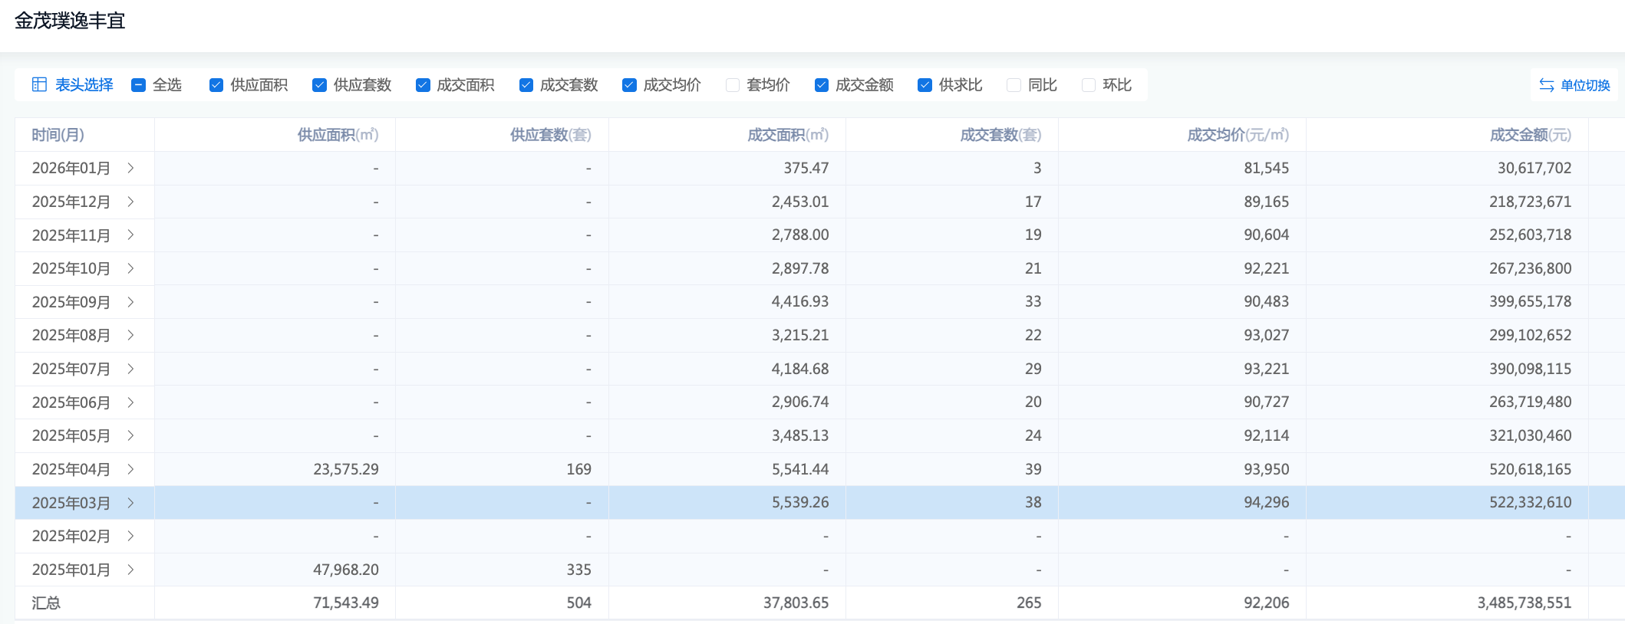Enable the 套均价 checkbox
Screen dimensions: 1625x624
(733, 85)
